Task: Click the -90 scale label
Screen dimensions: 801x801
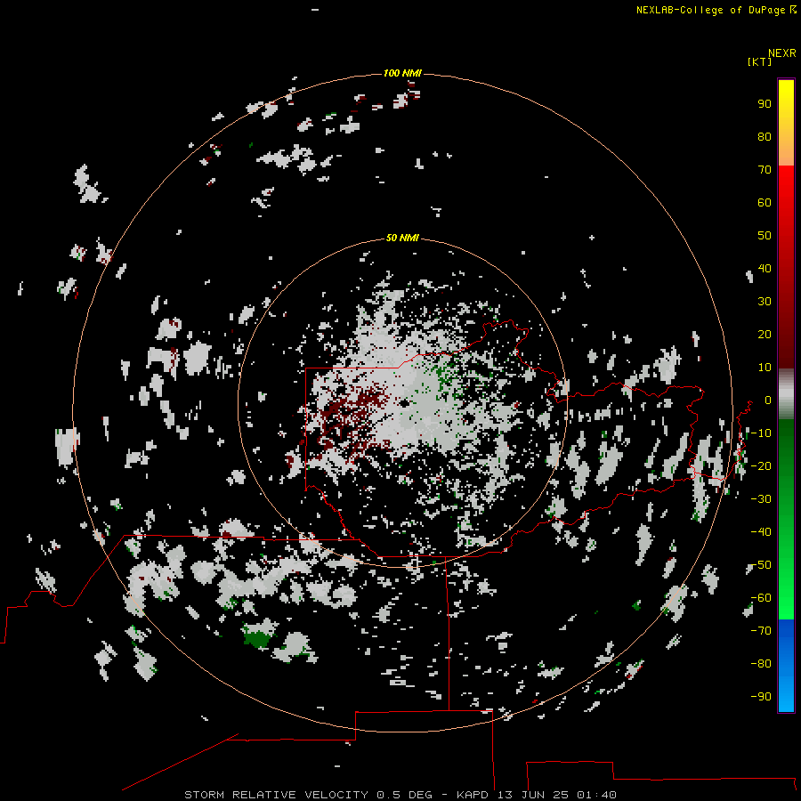Action: click(761, 697)
